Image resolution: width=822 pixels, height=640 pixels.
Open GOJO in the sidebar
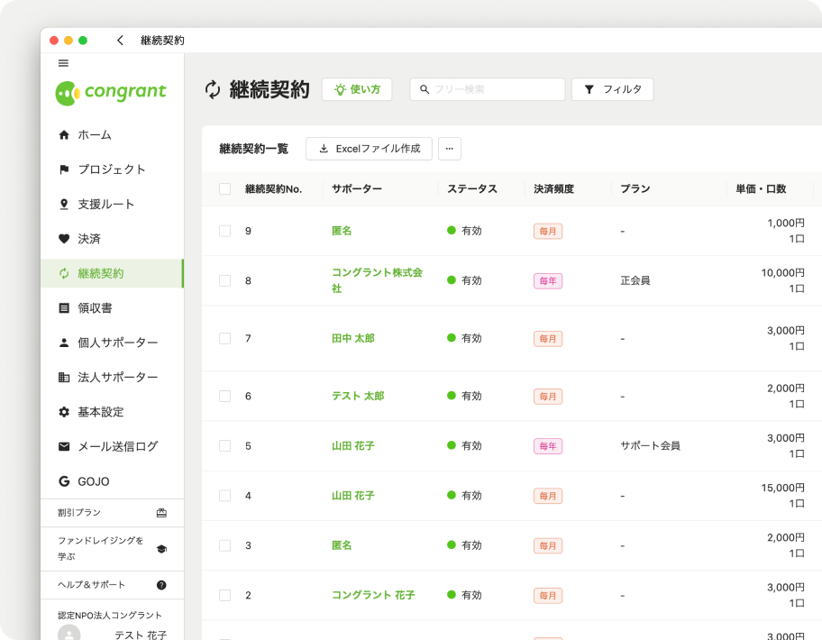[x=112, y=481]
